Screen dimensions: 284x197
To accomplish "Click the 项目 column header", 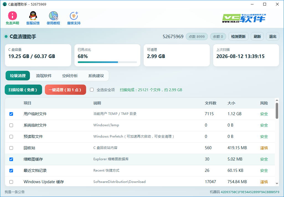I will tap(27, 103).
